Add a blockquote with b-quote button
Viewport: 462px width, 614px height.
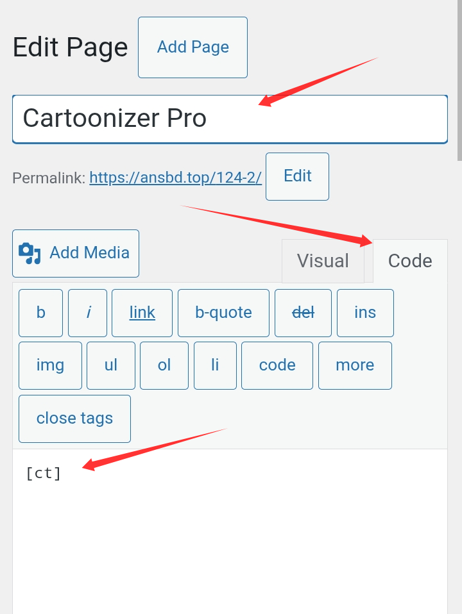(x=223, y=313)
